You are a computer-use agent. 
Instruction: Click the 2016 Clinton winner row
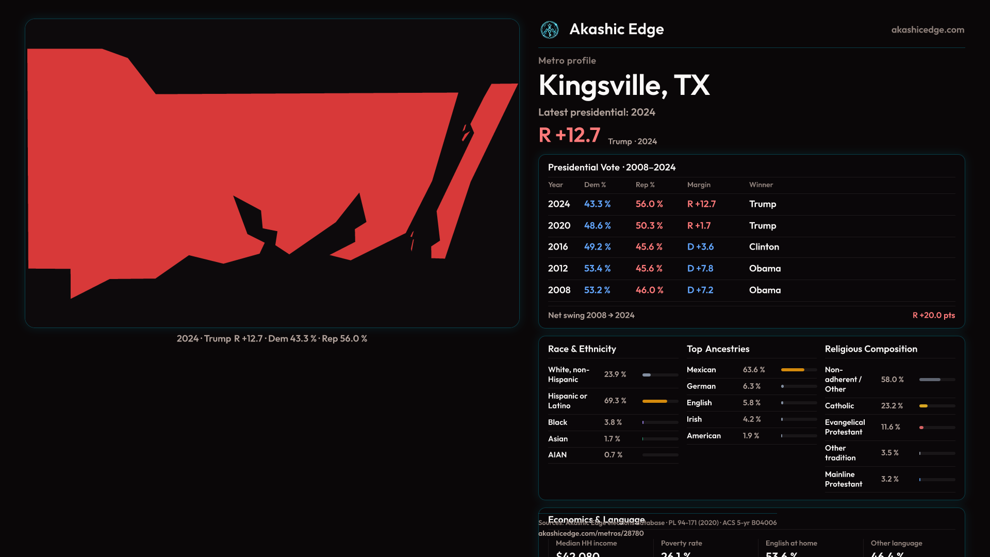point(751,247)
